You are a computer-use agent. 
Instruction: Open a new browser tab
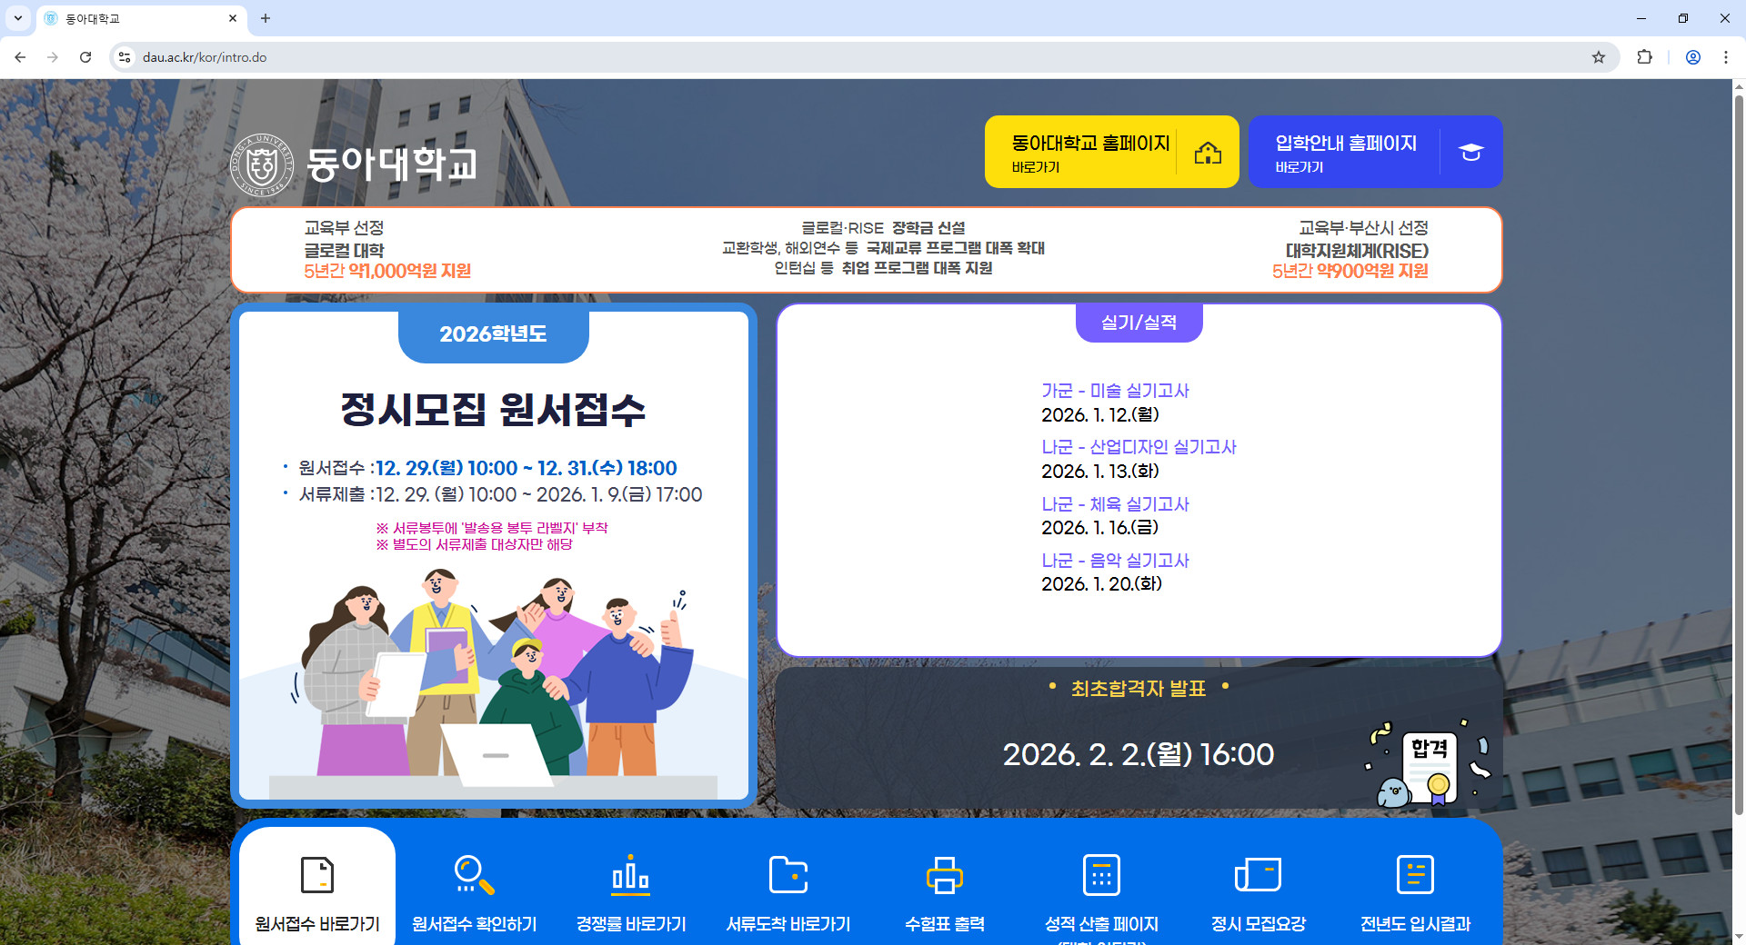click(266, 18)
